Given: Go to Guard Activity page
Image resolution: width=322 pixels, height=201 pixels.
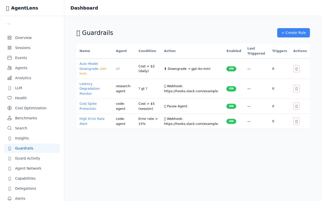Looking at the screenshot, I should 32,158.
